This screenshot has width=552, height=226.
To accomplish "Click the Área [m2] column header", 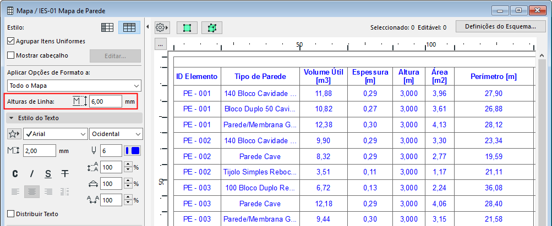I will tap(439, 76).
